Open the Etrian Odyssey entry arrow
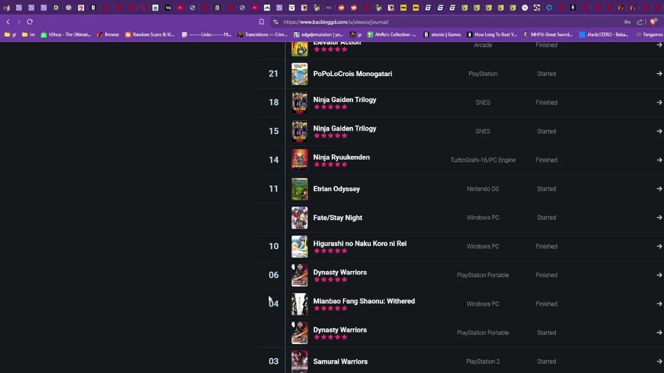The height and width of the screenshot is (373, 664). pyautogui.click(x=659, y=189)
